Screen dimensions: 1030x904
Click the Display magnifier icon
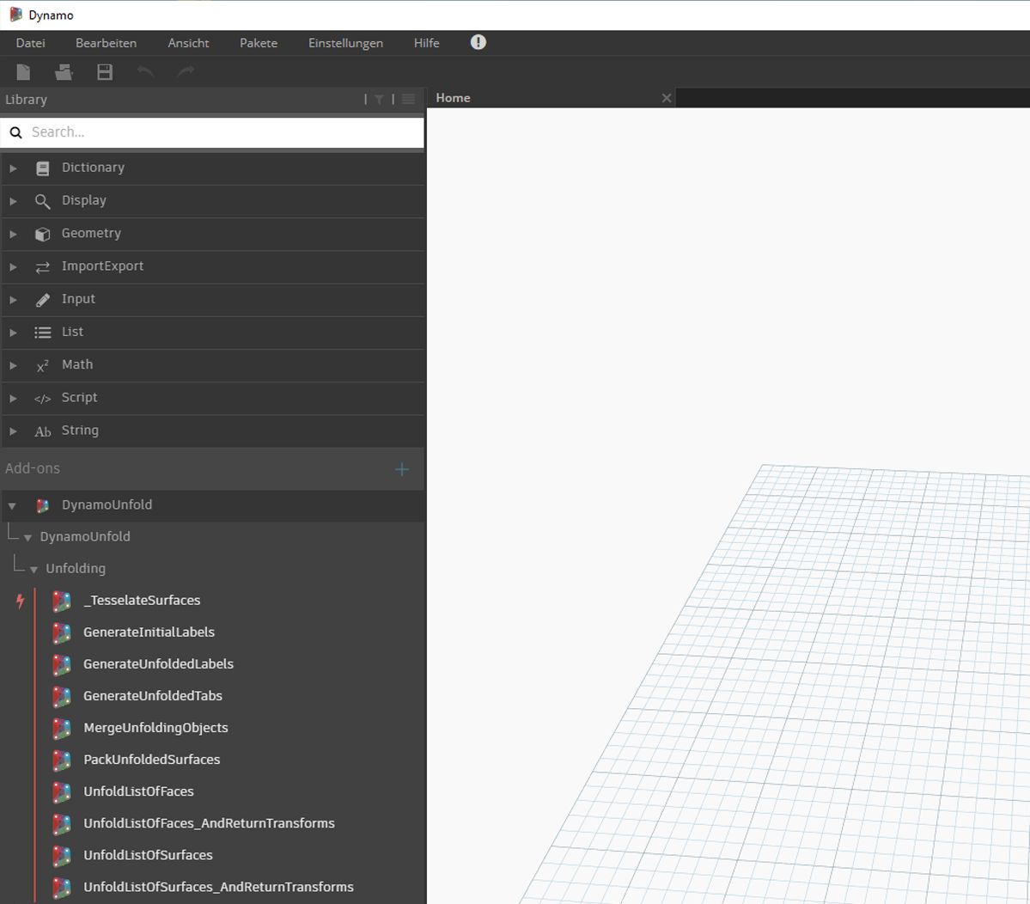point(43,202)
